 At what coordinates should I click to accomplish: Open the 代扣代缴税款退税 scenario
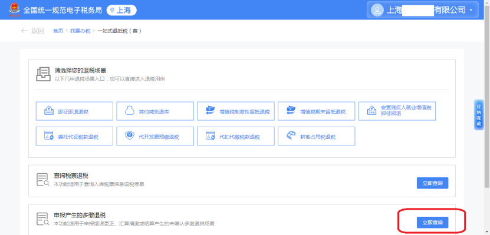236,136
